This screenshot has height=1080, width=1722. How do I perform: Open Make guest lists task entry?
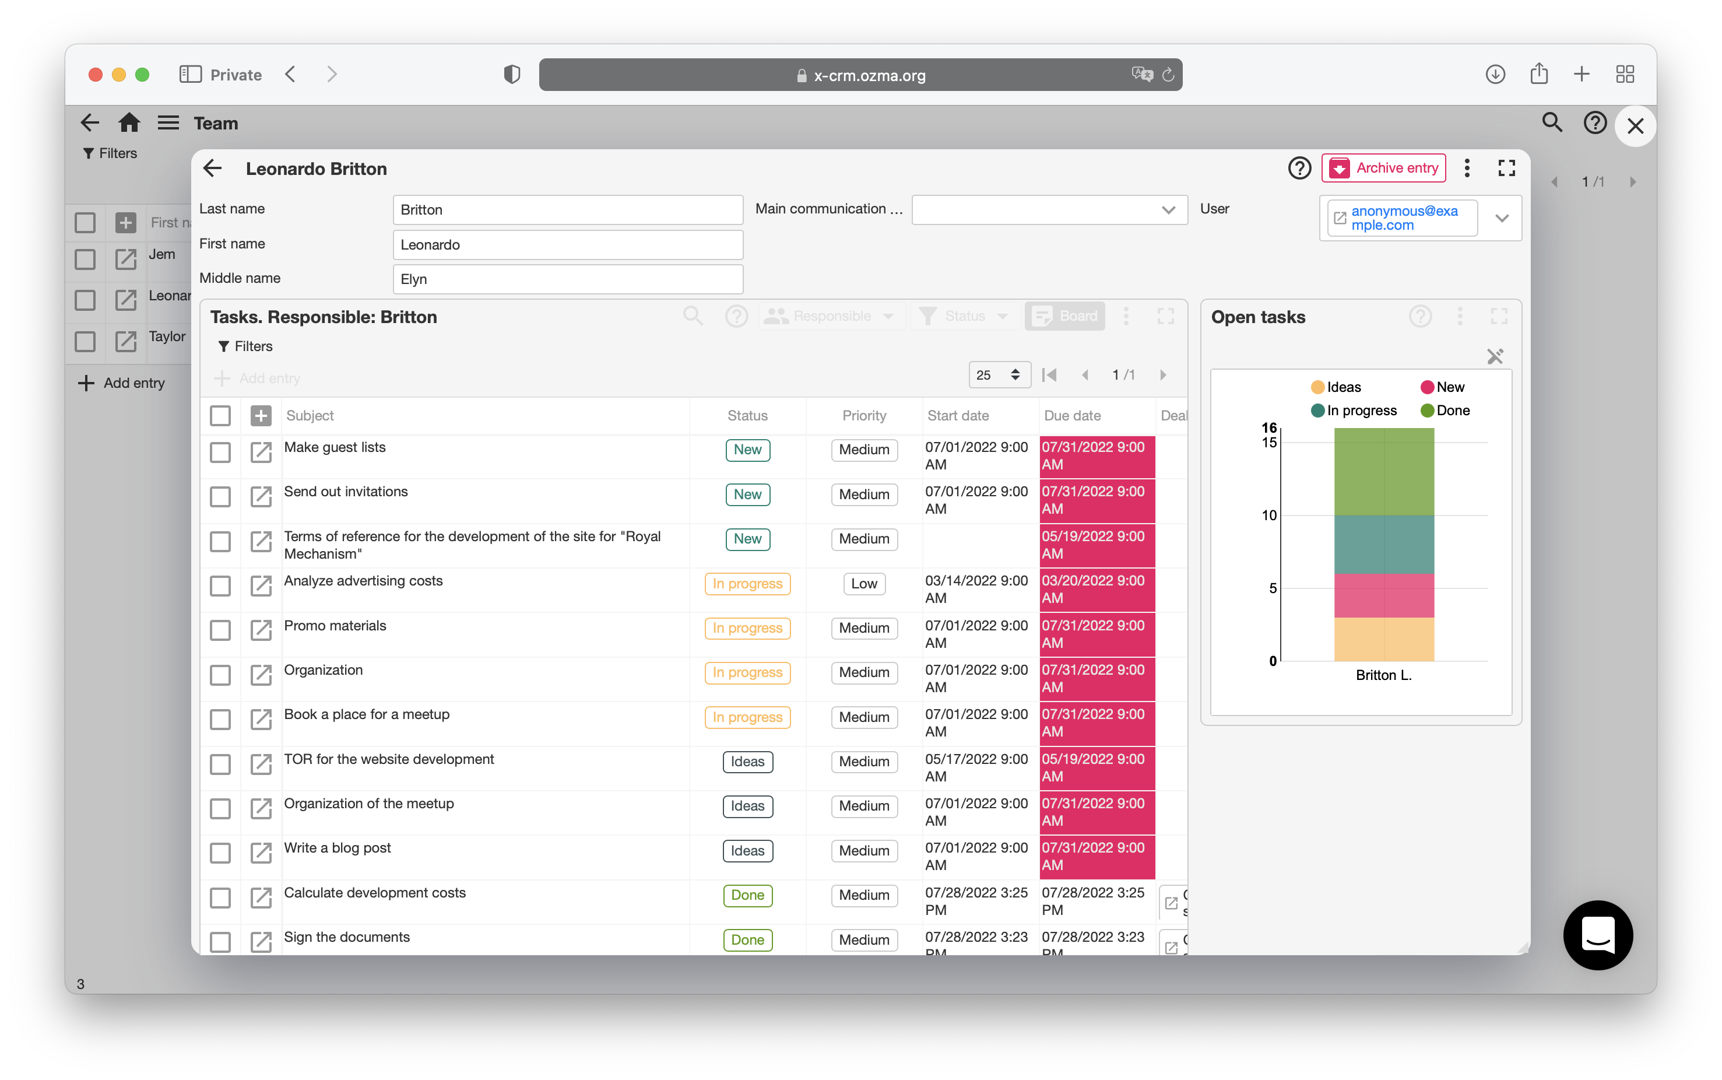[x=261, y=452]
